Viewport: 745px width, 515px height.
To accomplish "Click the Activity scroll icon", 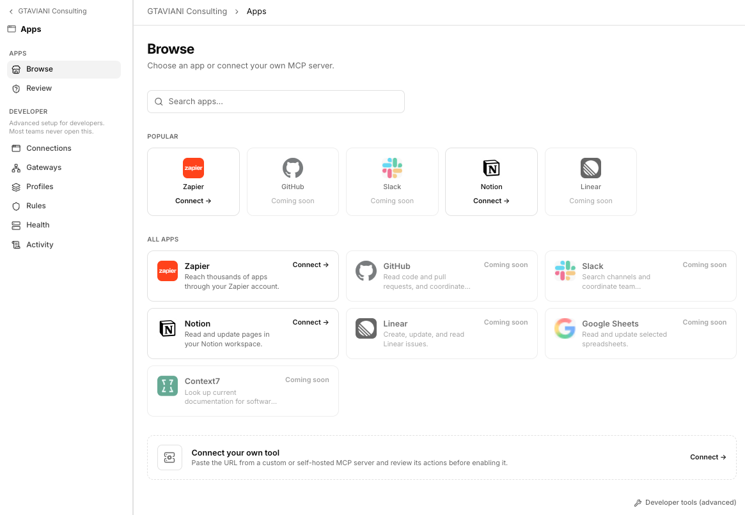I will tap(16, 245).
